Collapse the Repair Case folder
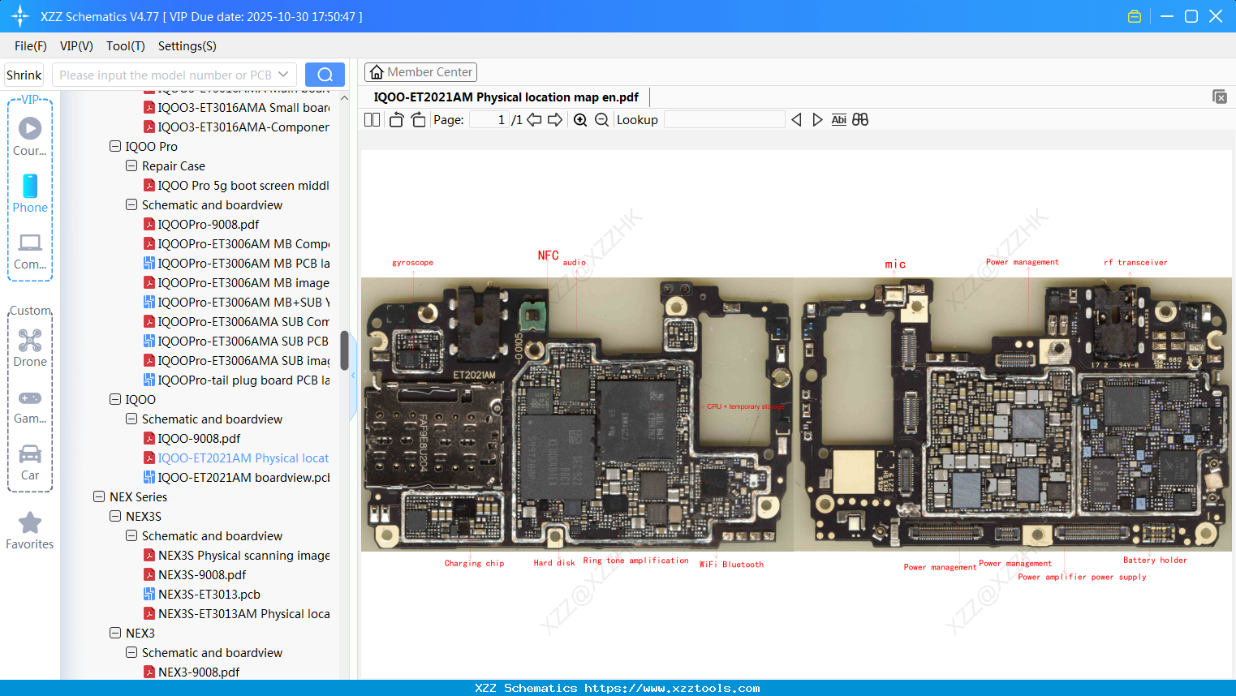Viewport: 1236px width, 696px height. (x=131, y=166)
